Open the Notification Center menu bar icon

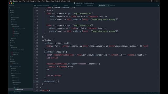tap(157, 1)
